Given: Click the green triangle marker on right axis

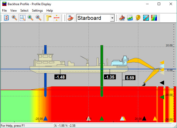Looking at the screenshot, I should point(162,97).
